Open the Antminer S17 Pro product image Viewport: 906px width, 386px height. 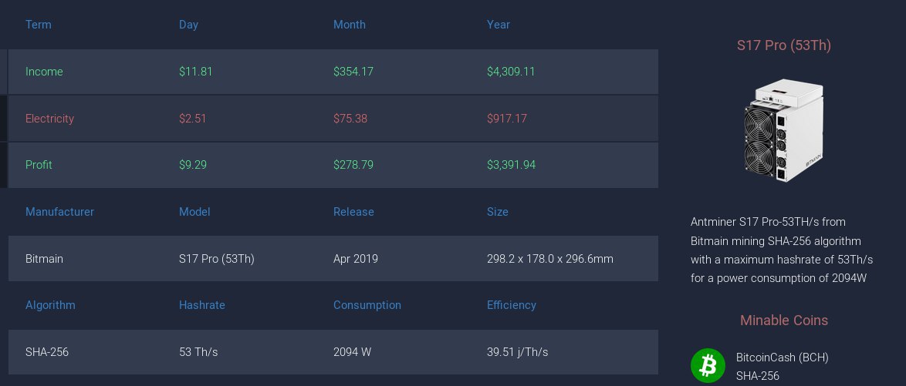783,130
